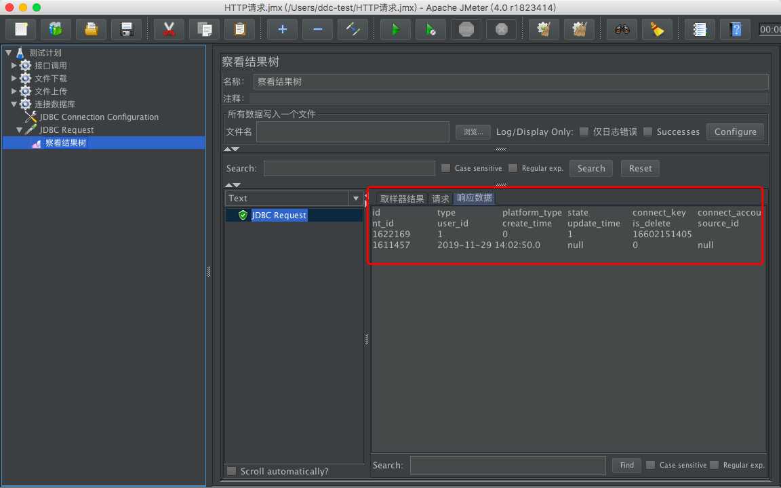781x488 pixels.
Task: Click the Collapse all minus icon
Action: tap(318, 29)
